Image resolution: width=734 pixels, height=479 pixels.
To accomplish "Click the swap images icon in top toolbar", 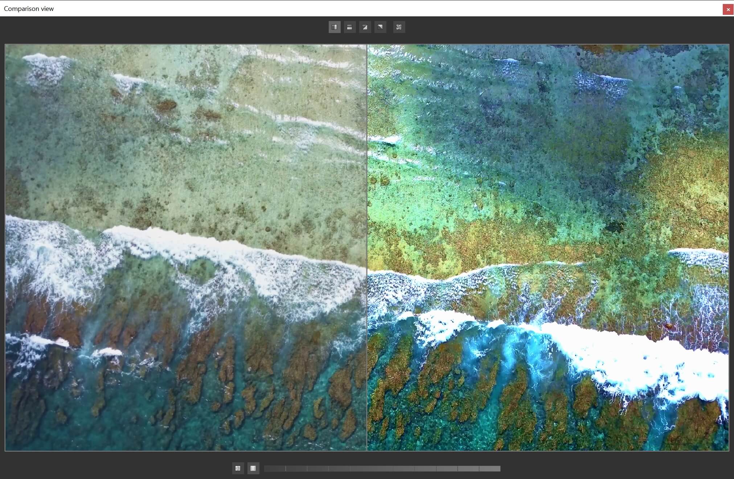I will click(399, 27).
